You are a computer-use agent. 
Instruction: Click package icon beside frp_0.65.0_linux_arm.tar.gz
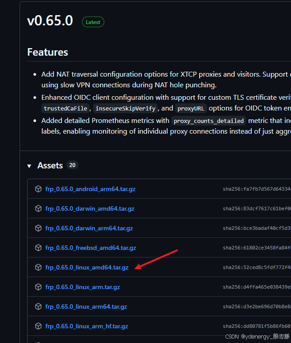[x=38, y=287]
